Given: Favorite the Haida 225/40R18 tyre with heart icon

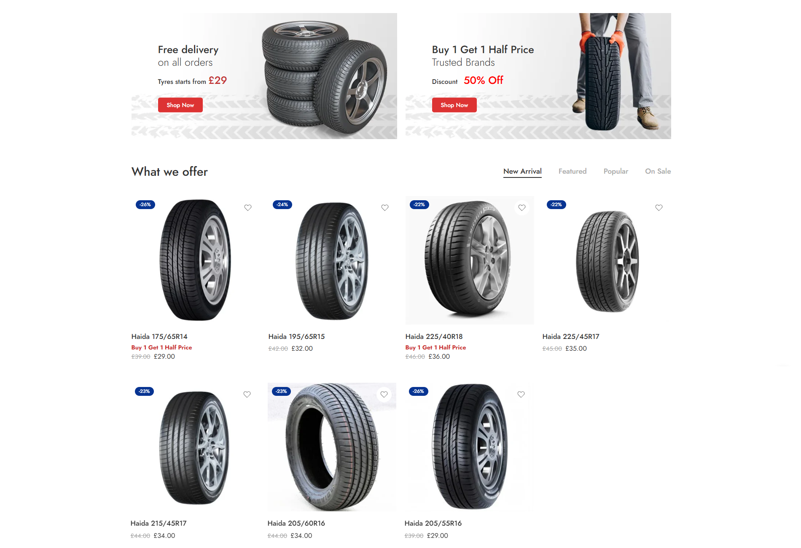Looking at the screenshot, I should (522, 207).
